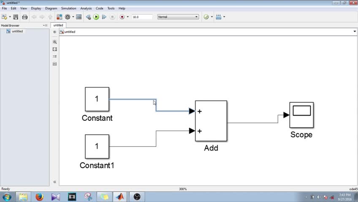
Task: Open File Explorer from the taskbar
Action: click(23, 197)
